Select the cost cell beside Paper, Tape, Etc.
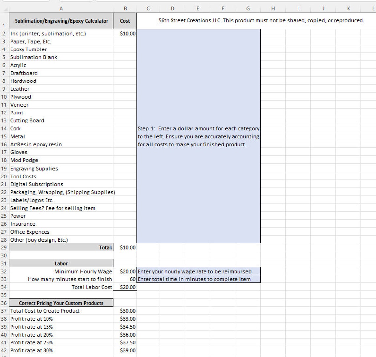The width and height of the screenshot is (376, 357). point(125,41)
